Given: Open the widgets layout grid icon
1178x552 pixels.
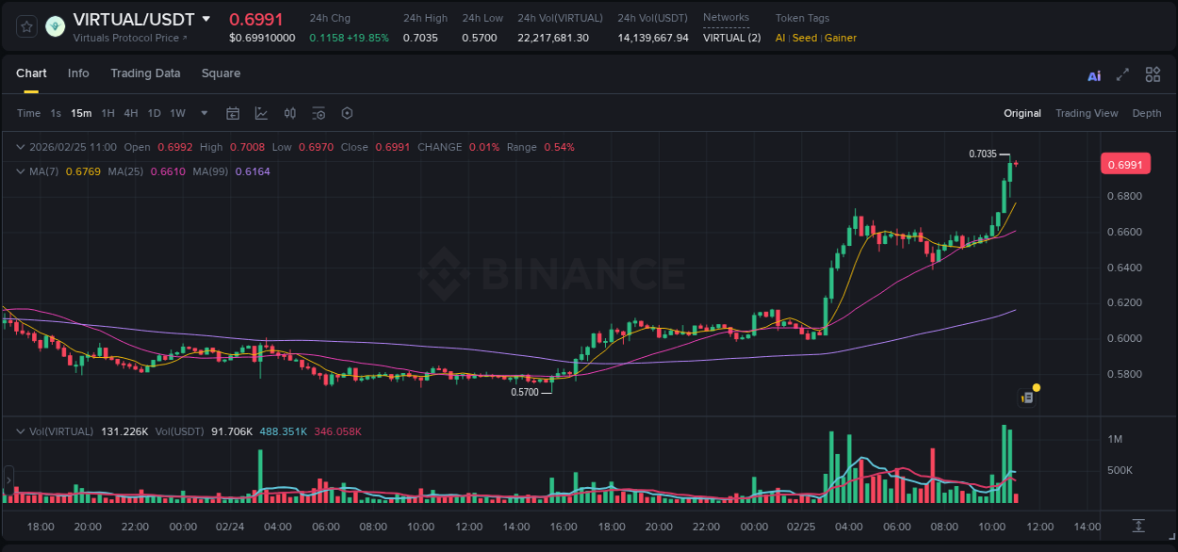Looking at the screenshot, I should point(1153,74).
